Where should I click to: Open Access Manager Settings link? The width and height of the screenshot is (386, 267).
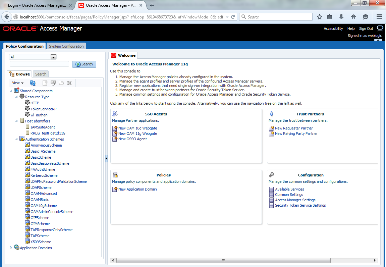tap(295, 200)
